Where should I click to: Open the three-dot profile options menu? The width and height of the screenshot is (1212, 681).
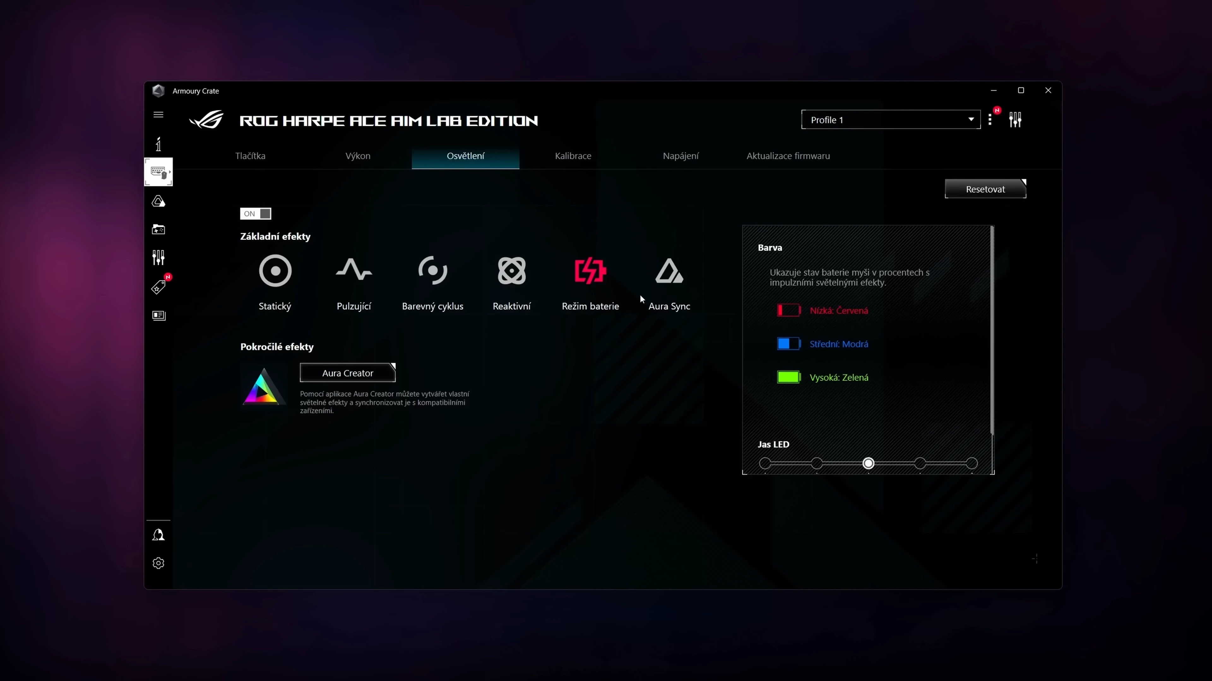(x=990, y=120)
